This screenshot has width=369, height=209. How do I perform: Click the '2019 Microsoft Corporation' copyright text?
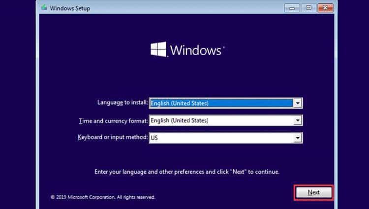point(103,197)
